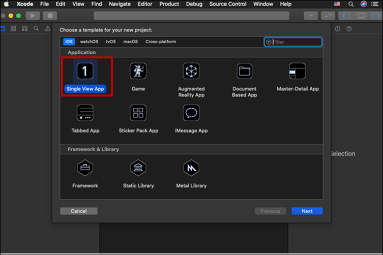Pick the Metal Library template
Image resolution: width=383 pixels, height=255 pixels.
click(x=191, y=174)
